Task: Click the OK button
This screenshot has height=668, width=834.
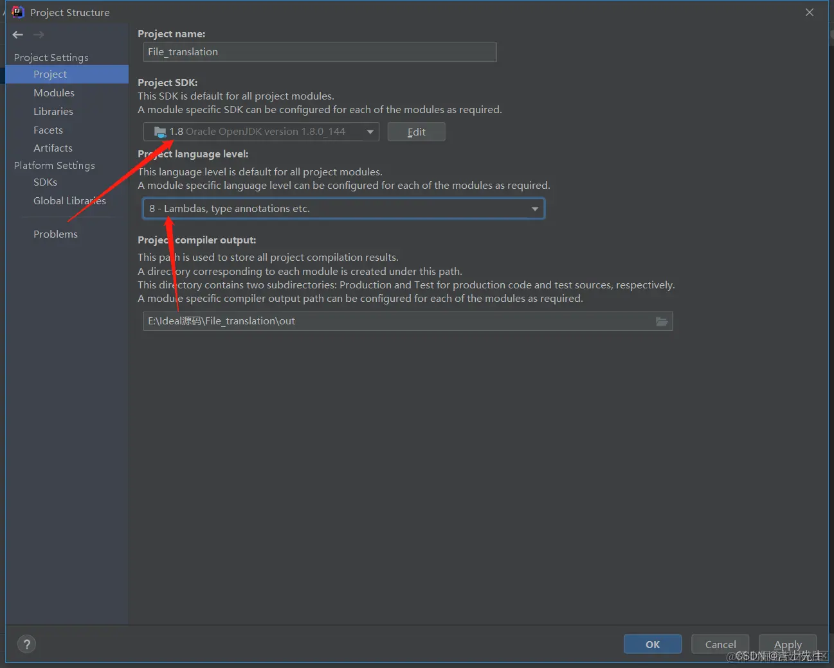Action: coord(653,644)
